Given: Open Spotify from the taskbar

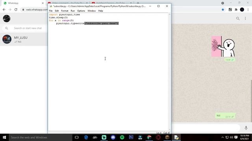Looking at the screenshot, I should tap(122, 137).
